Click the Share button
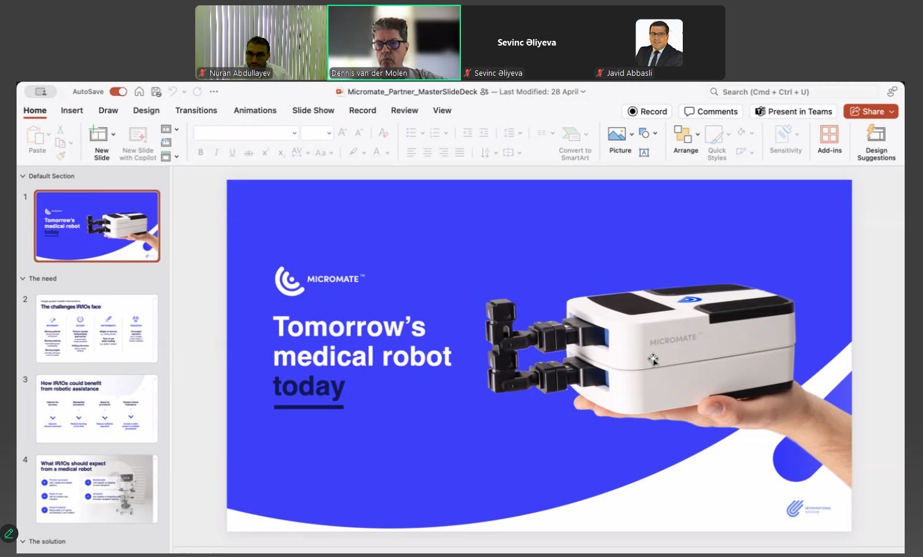This screenshot has height=557, width=923. point(871,111)
